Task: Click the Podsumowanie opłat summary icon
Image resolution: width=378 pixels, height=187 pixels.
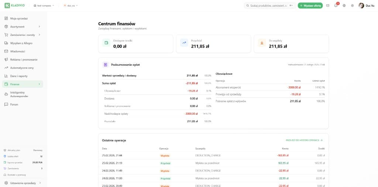Action: (105, 65)
